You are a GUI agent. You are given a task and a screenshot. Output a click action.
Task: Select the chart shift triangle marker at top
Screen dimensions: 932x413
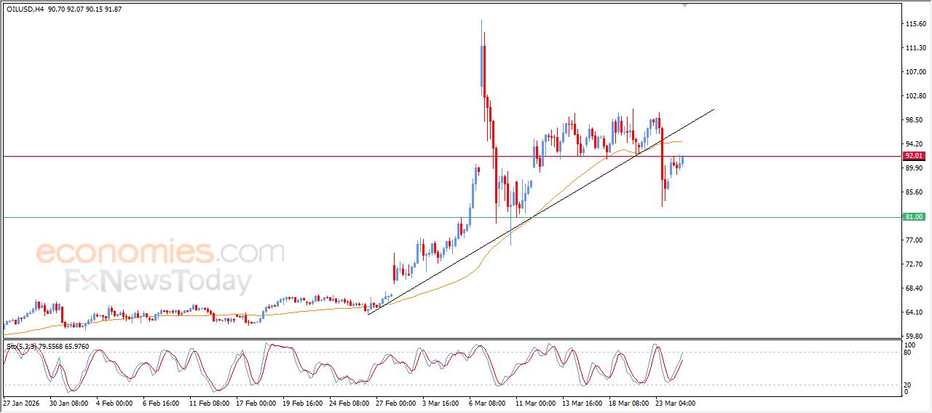[684, 5]
